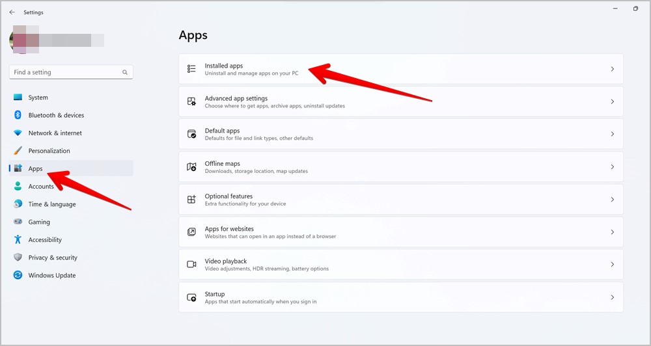The image size is (651, 346).
Task: Open Startup apps title
Action: [215, 294]
